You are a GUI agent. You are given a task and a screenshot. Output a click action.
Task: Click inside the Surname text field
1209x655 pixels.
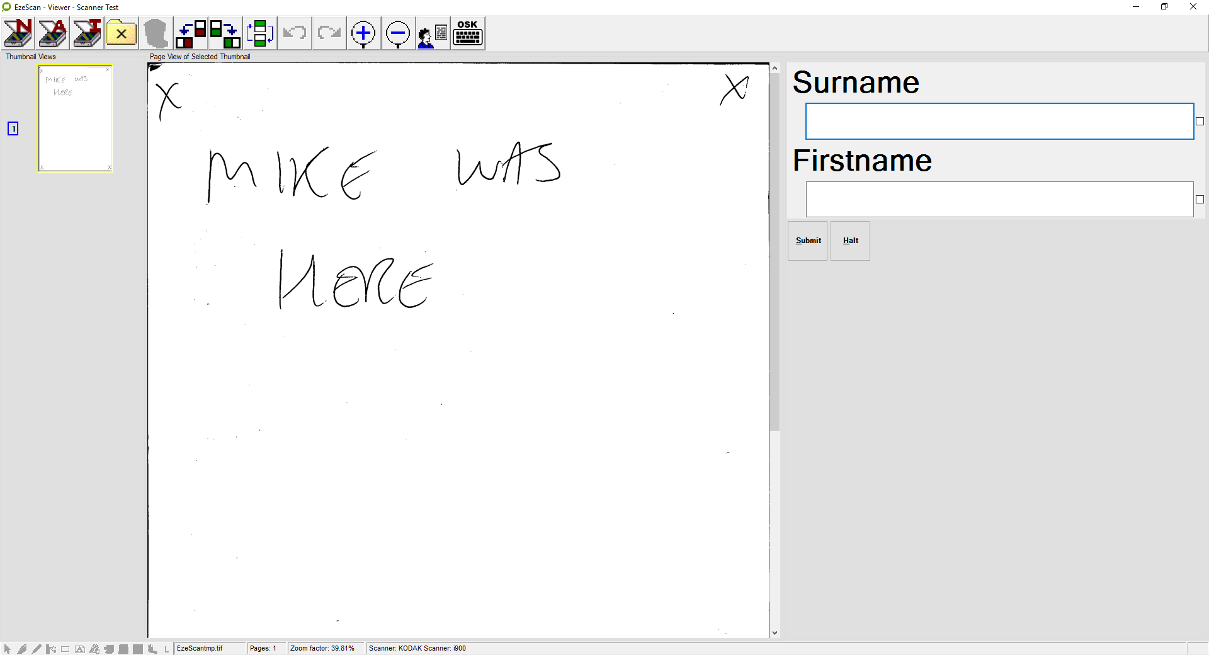(x=999, y=122)
